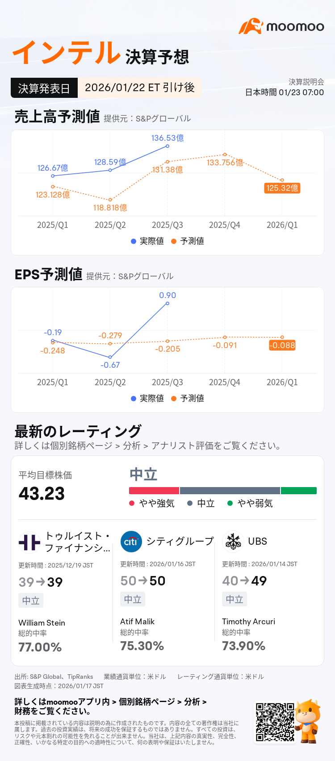
Task: Toggle the やや弱気 green legend item
Action: 250,504
